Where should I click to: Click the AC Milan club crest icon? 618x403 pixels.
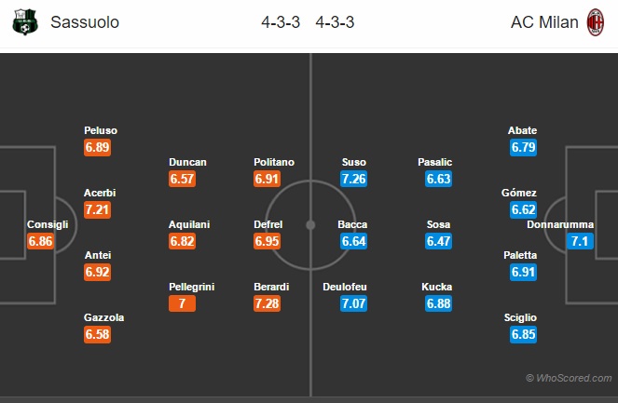595,22
